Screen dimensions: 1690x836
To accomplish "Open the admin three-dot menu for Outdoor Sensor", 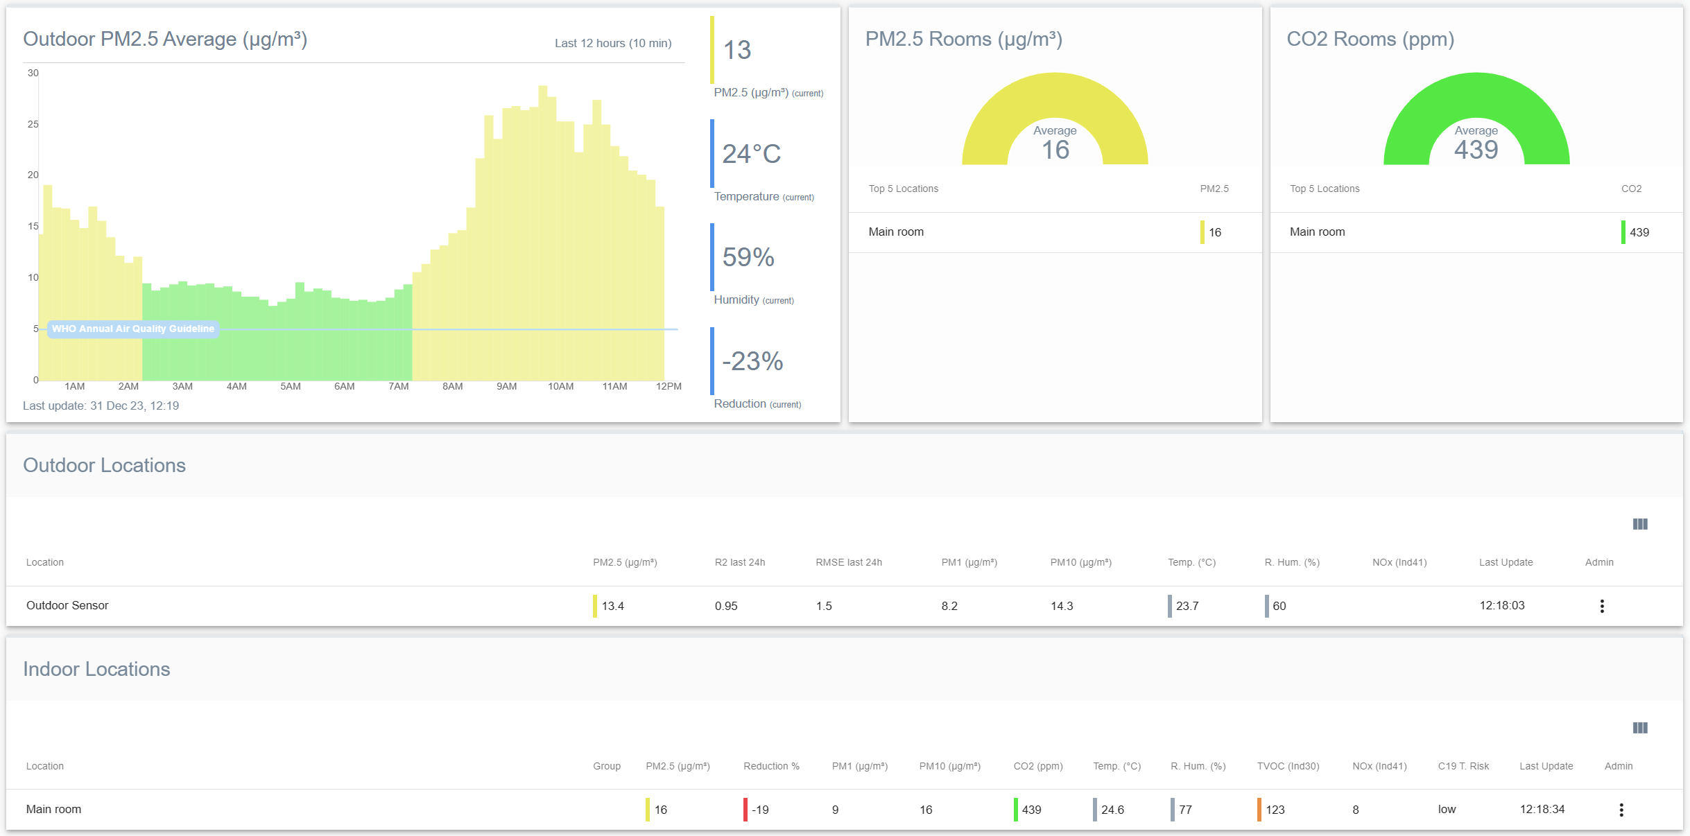I will (1602, 605).
